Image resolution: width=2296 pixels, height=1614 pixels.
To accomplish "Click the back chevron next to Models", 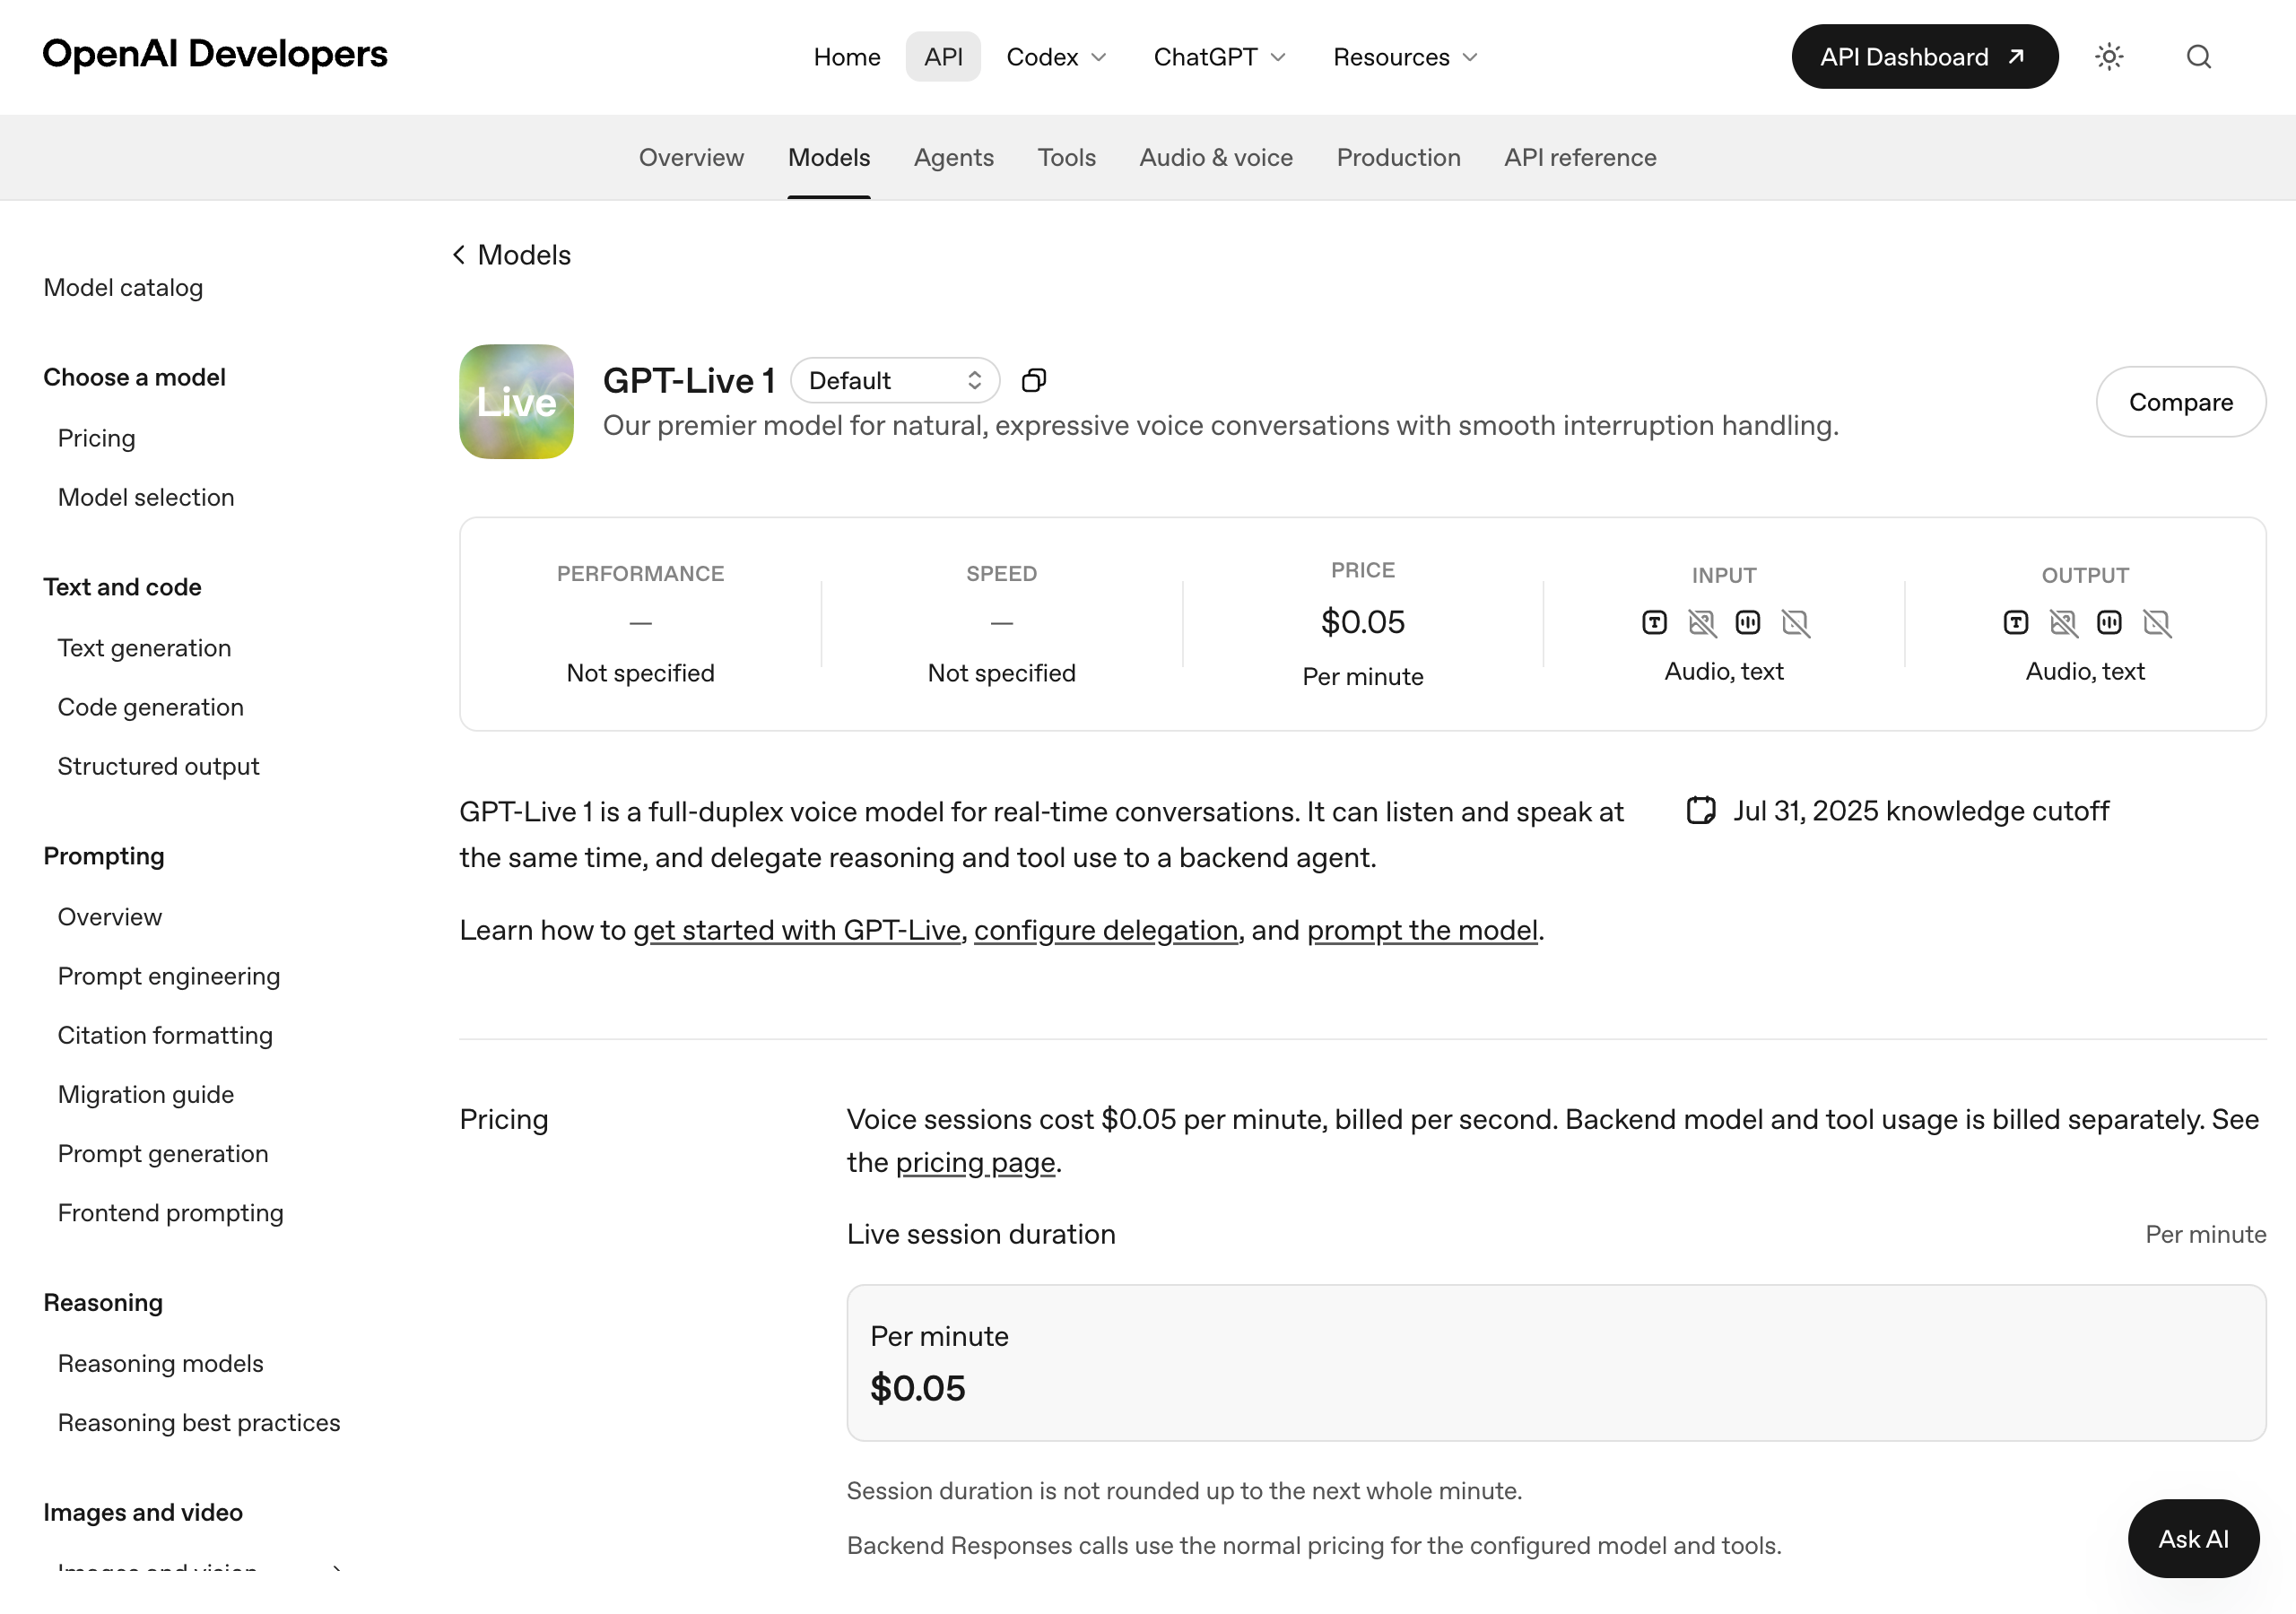I will click(459, 255).
